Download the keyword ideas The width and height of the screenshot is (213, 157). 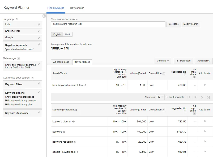pyautogui.click(x=184, y=61)
